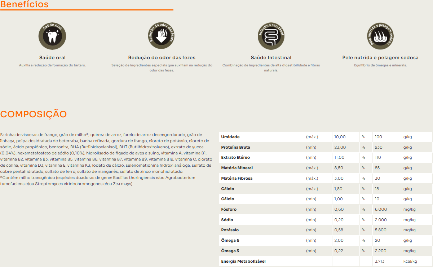
Task: Click the transgenic corn footnote text
Action: [97, 181]
